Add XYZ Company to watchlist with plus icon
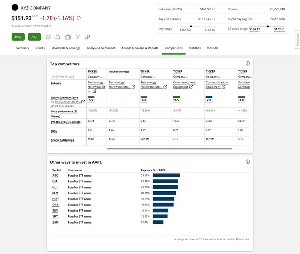 tap(48, 37)
